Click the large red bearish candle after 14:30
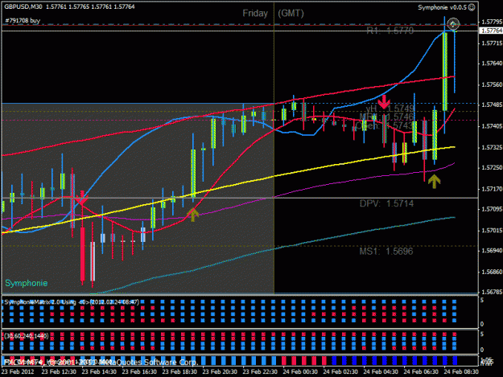Viewport: 503px width, 377px height. [x=82, y=254]
